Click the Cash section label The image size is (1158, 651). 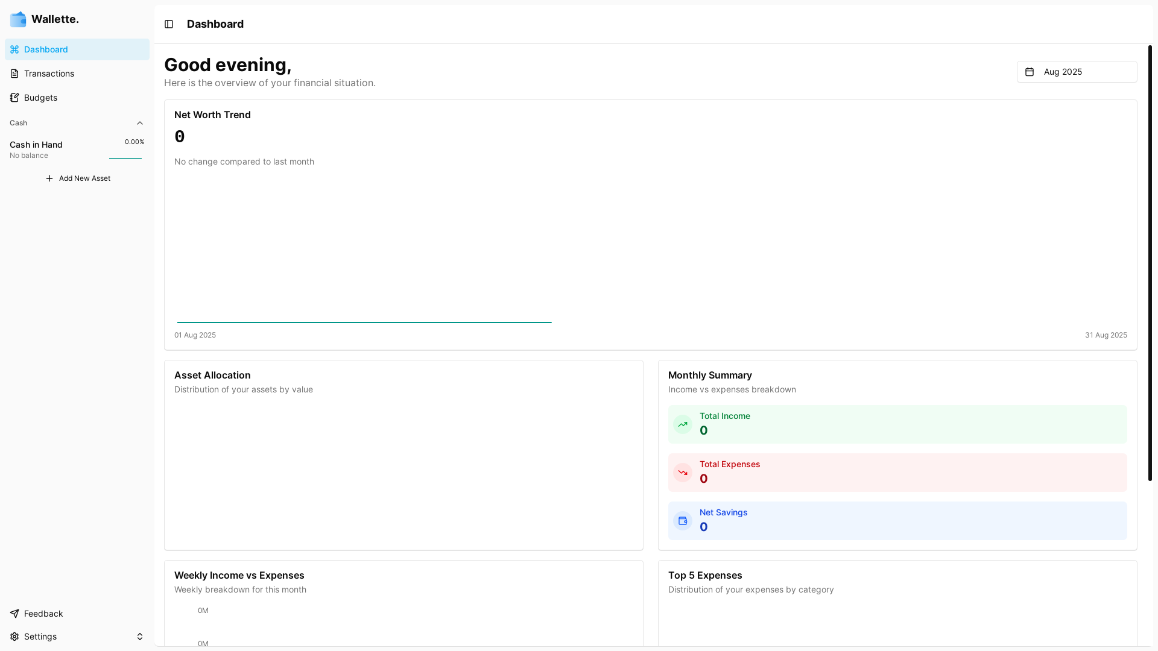click(x=18, y=123)
